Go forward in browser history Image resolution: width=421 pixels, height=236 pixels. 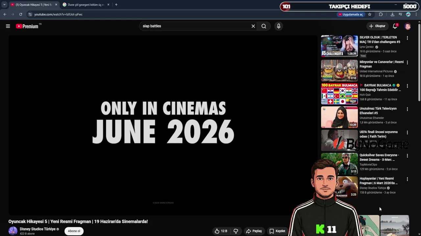tap(12, 14)
